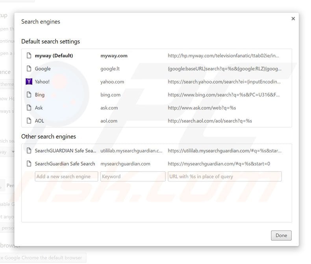Select the Google search engine row name
This screenshot has height=264, width=311.
click(43, 69)
